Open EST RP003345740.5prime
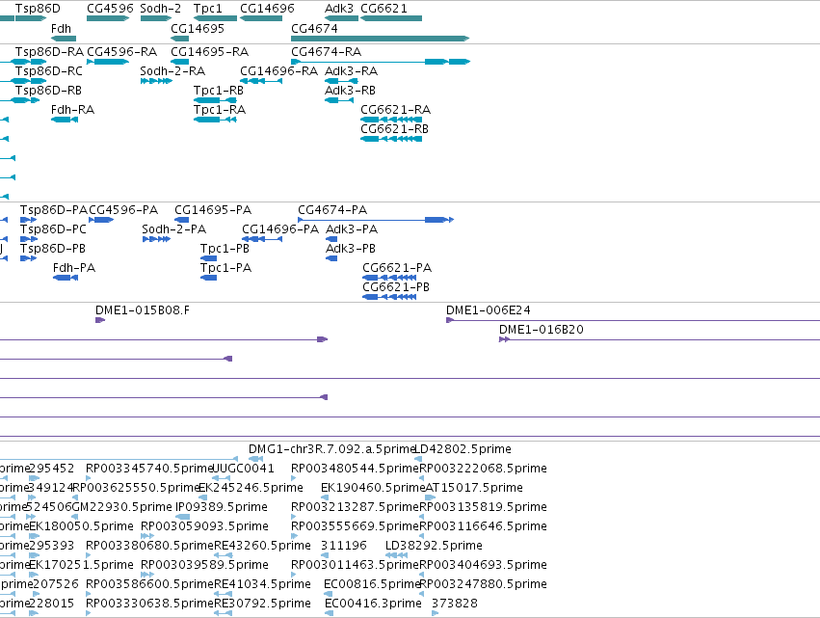The width and height of the screenshot is (820, 618). click(x=150, y=469)
